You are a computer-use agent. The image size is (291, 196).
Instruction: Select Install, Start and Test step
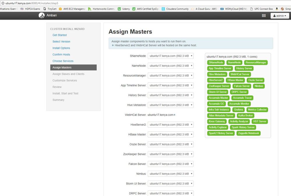click(x=65, y=93)
